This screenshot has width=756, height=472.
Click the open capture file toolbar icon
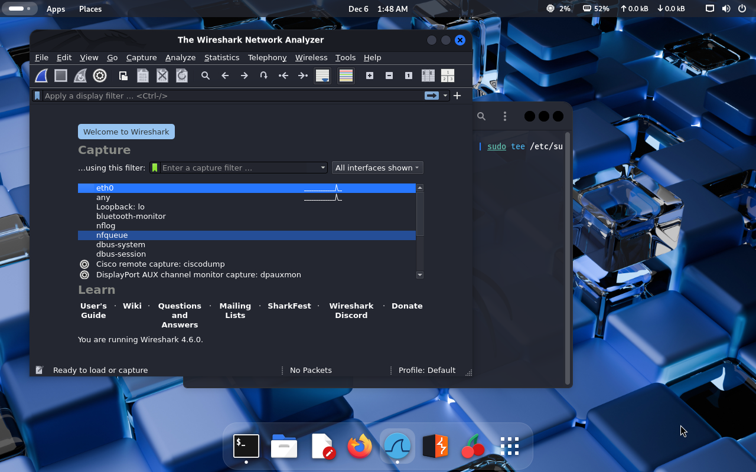(x=123, y=76)
